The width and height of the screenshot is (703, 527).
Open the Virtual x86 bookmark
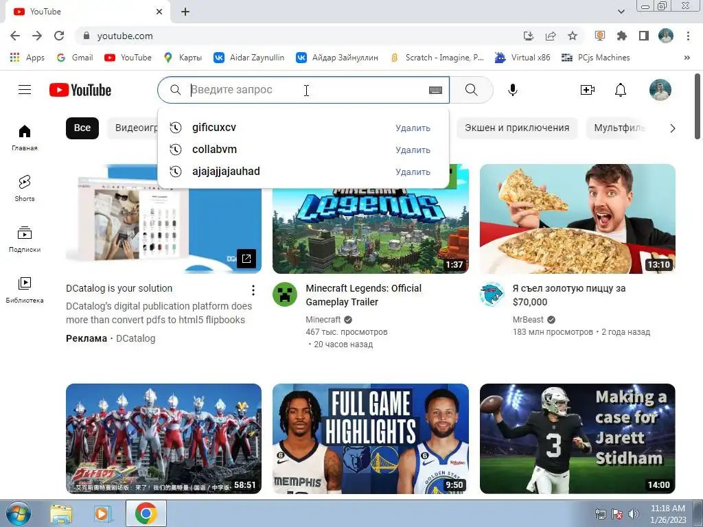click(x=522, y=58)
